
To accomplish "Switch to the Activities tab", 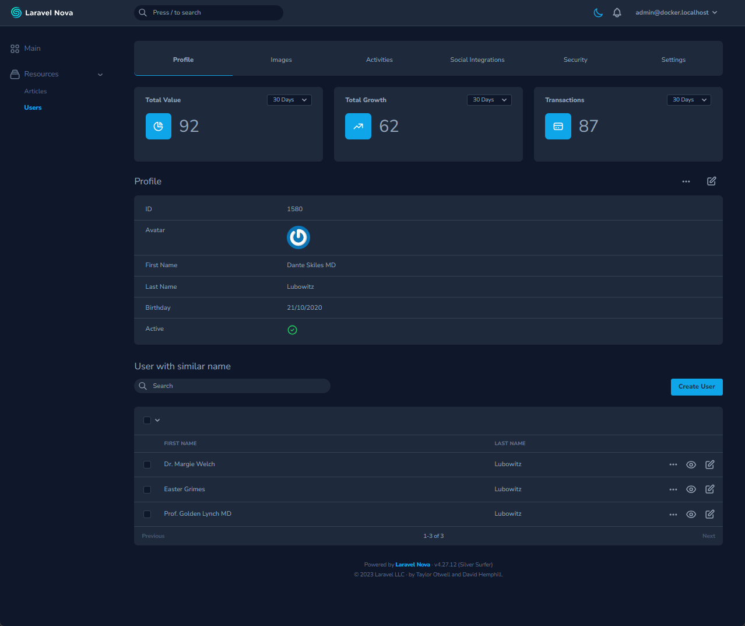I will coord(379,60).
